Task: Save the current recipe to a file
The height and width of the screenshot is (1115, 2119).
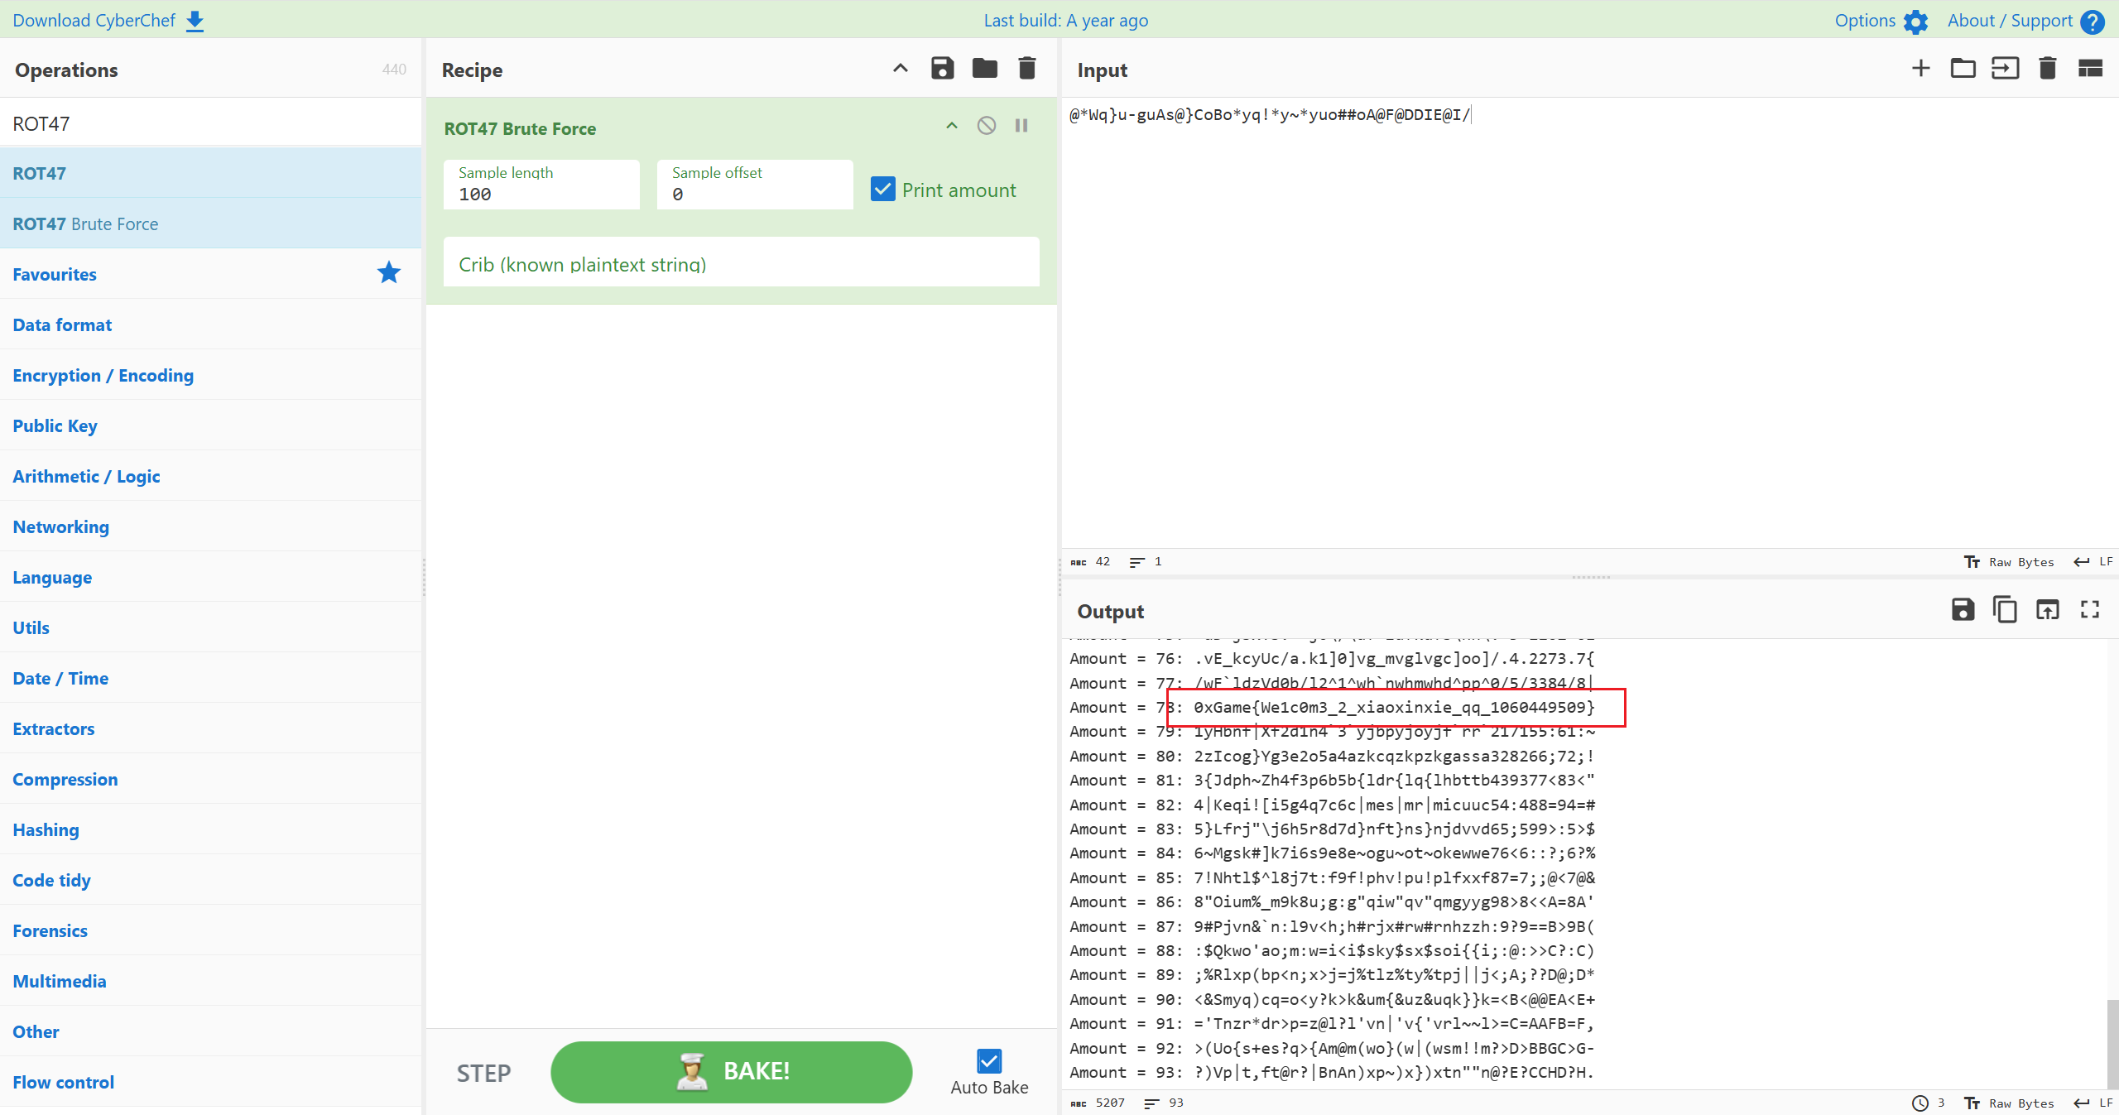Action: [942, 68]
